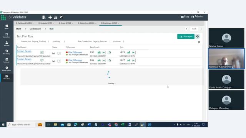Switch to BI_Stress_407988 tab

point(65,23)
